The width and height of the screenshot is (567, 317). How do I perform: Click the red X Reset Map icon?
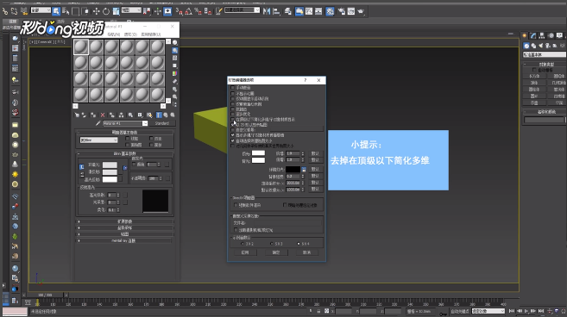103,115
